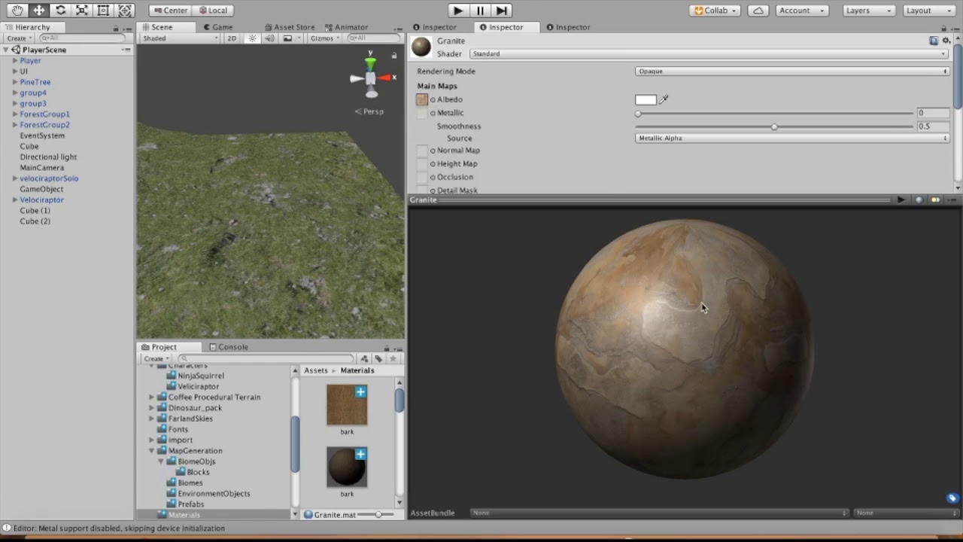Pick Albedo color with the eyedropper
Screen dimensions: 963x542
coord(664,99)
